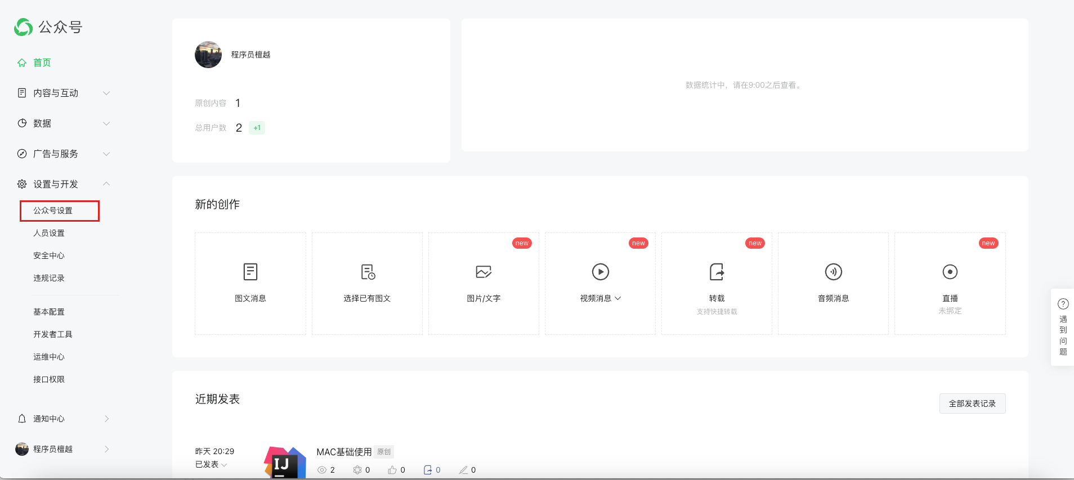Screen dimensions: 1074x480
Task: Click 总用户数 count 2
Action: (x=239, y=128)
